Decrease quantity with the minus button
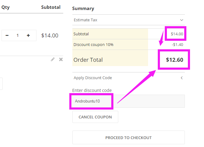The width and height of the screenshot is (204, 147). (x=7, y=36)
